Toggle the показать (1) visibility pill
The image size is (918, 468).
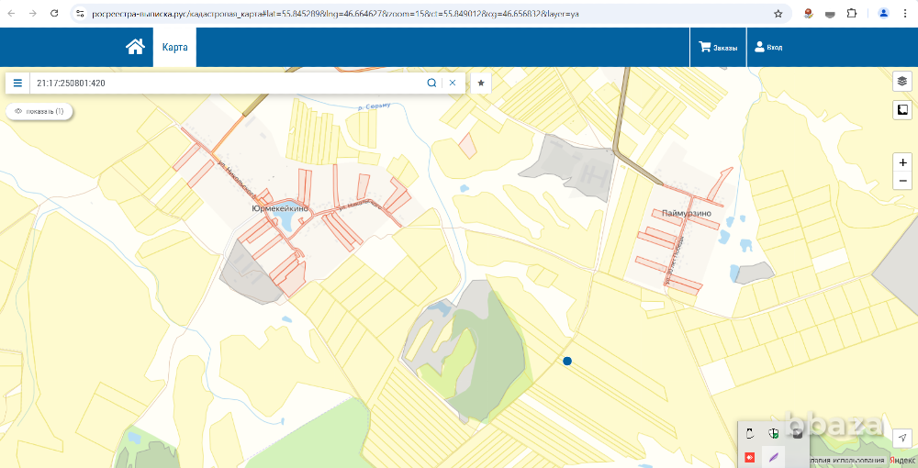39,111
